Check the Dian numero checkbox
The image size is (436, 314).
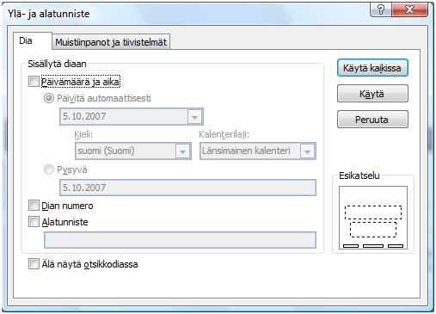pyautogui.click(x=34, y=206)
